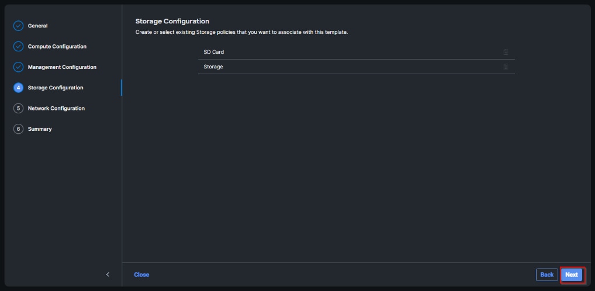Click the Management Configuration checkmark icon
The width and height of the screenshot is (595, 291).
point(18,67)
